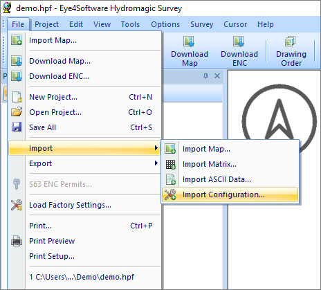The height and width of the screenshot is (290, 321).
Task: Select Print... menu entry
Action: pos(84,226)
